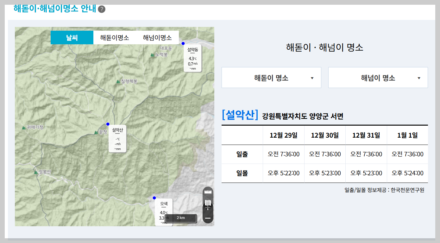Click the blue marker dot for 설악동
The height and width of the screenshot is (243, 440).
point(183,43)
